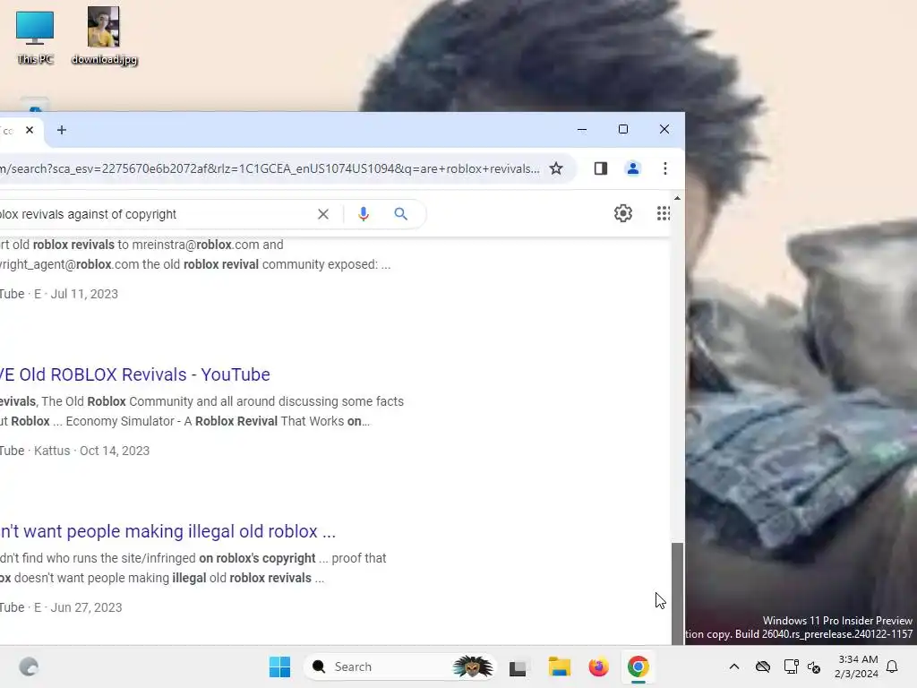Click page scrollbar thumb
917x688 pixels.
click(x=677, y=593)
